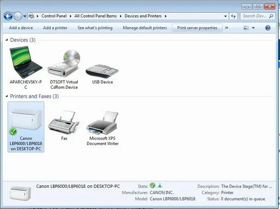280x209 pixels.
Task: Open address bar history dropdown
Action: [x=225, y=16]
